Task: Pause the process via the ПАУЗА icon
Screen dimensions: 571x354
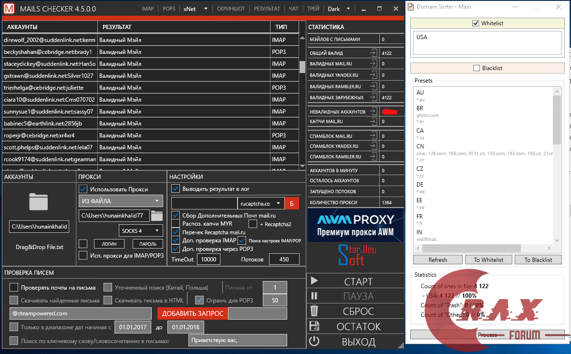Action: point(314,296)
